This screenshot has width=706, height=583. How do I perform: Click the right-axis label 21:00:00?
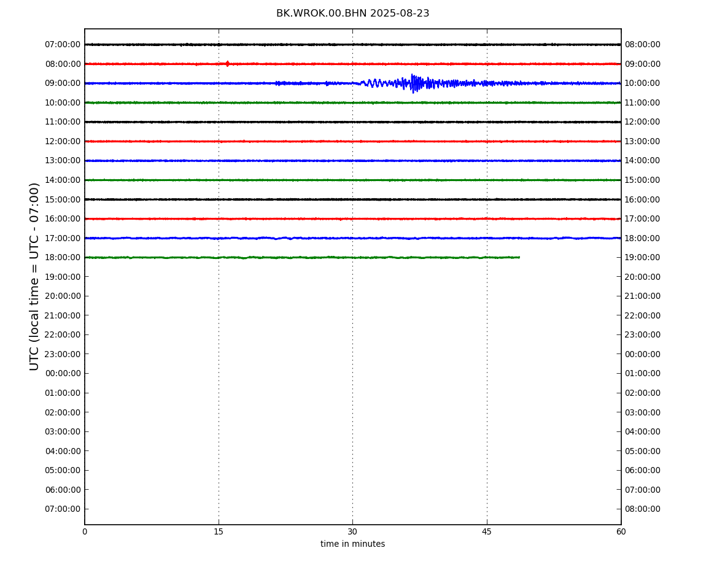[x=643, y=296]
